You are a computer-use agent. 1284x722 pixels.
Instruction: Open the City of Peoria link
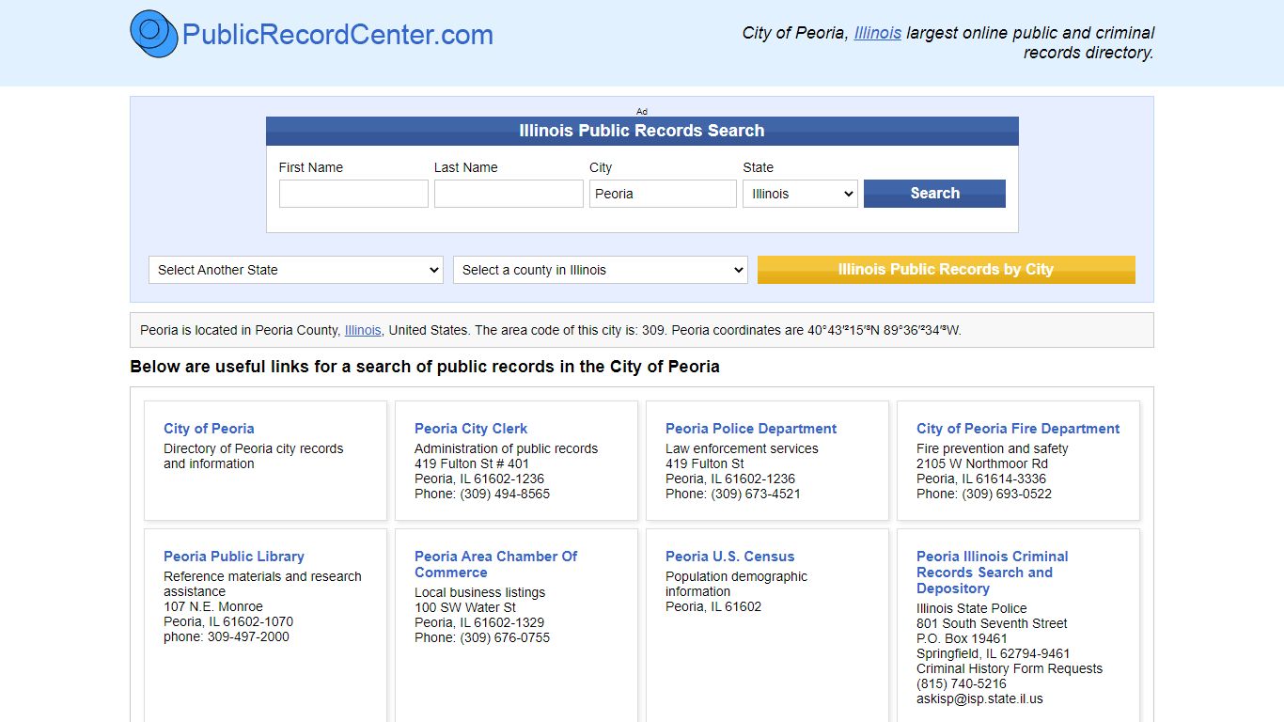tap(209, 429)
